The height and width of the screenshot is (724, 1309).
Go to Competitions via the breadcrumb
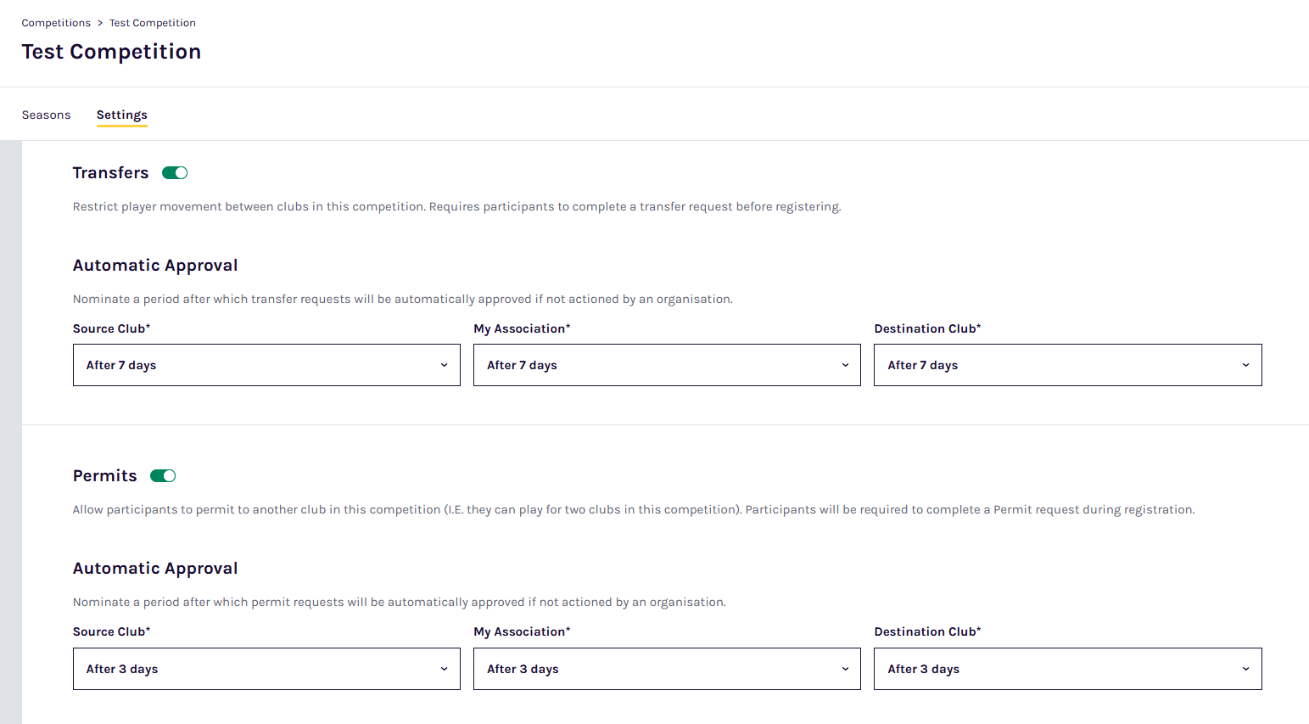[56, 23]
